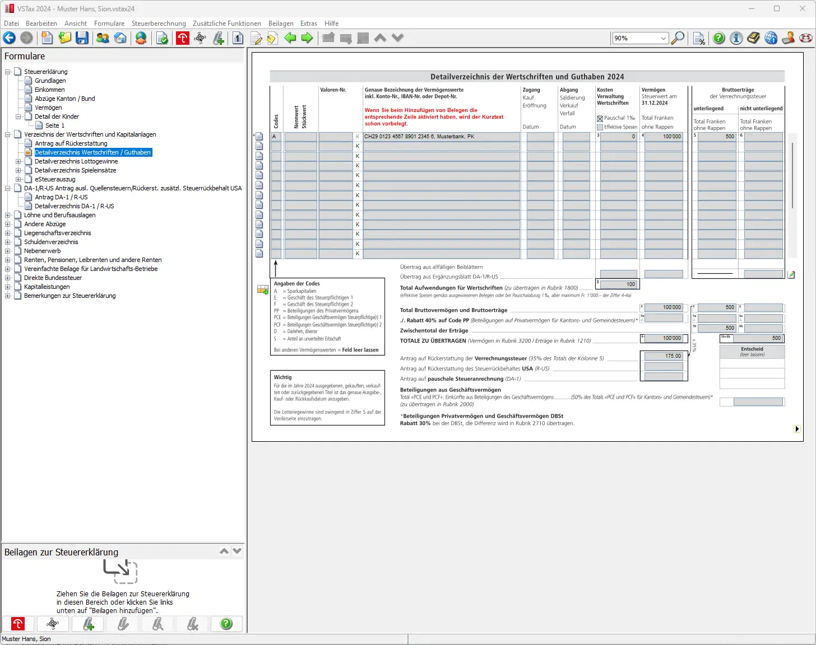Open the 'Steuerberechnung' menu
This screenshot has width=816, height=645.
point(159,24)
